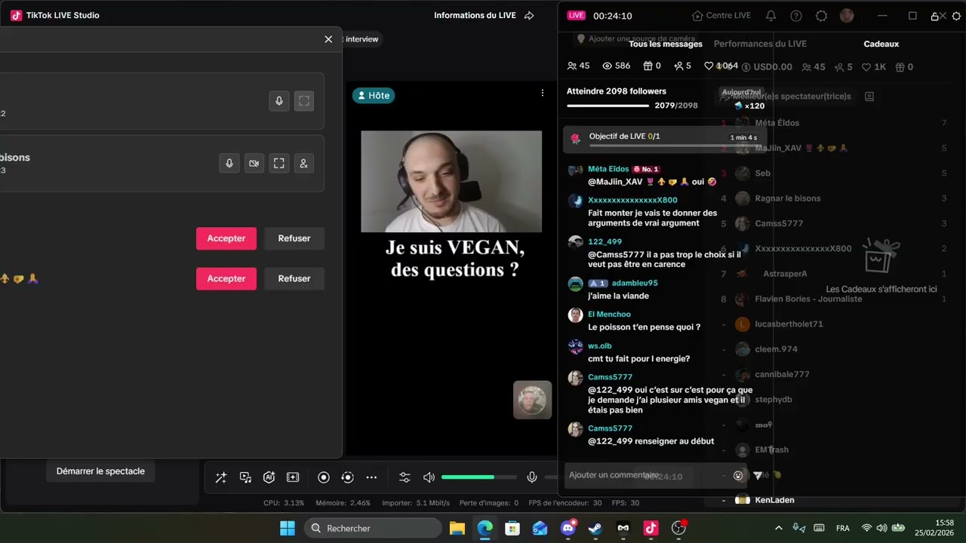The height and width of the screenshot is (543, 966).
Task: Open the highlight frame tool icon
Action: [x=293, y=477]
